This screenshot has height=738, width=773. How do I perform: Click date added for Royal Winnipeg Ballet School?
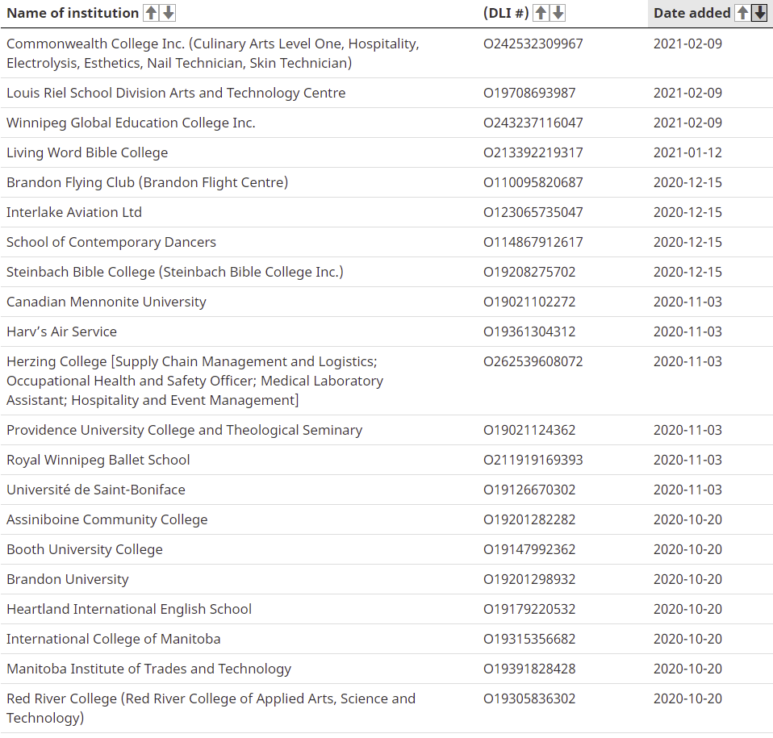pos(687,461)
